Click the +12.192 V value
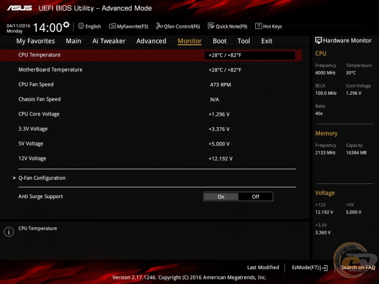This screenshot has width=379, height=284. click(220, 159)
